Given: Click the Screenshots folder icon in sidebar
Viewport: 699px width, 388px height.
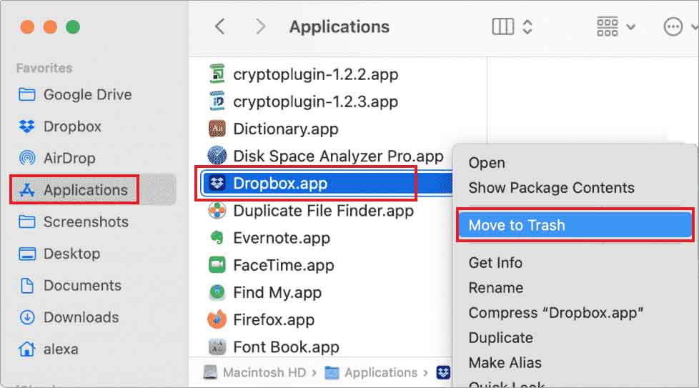Looking at the screenshot, I should [27, 222].
